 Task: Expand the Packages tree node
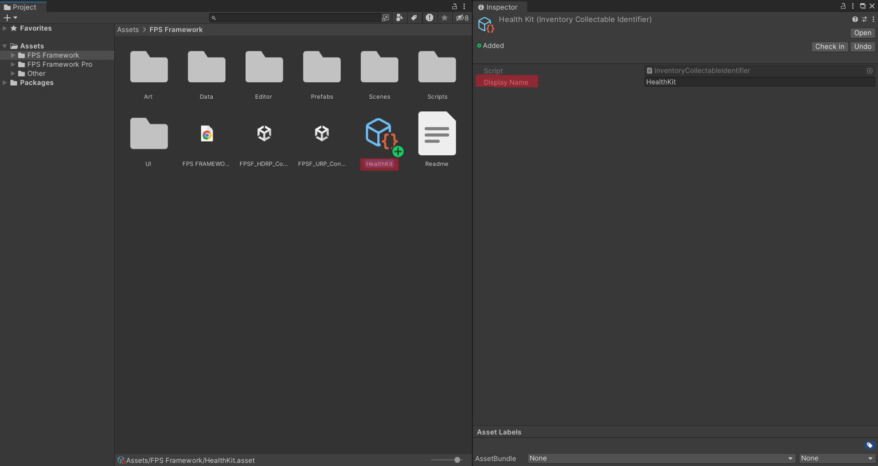click(5, 83)
